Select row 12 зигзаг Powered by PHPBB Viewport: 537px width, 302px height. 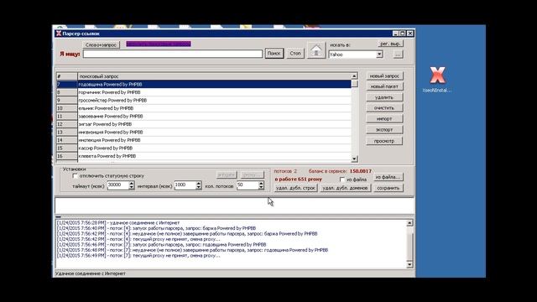(204, 124)
